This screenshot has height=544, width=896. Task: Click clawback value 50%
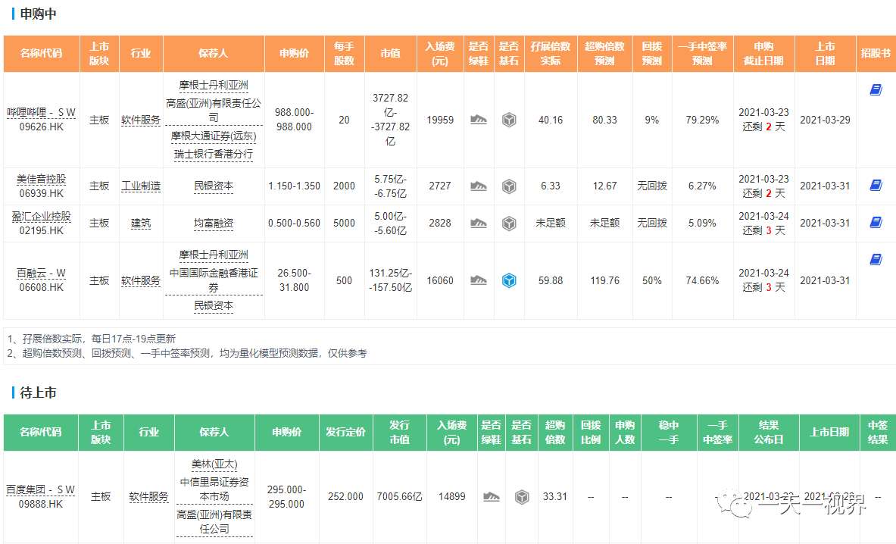click(652, 280)
